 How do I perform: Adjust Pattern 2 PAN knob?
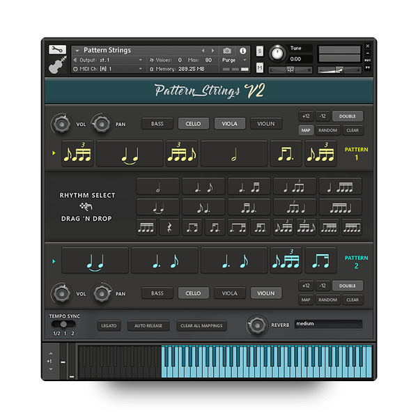click(x=102, y=293)
